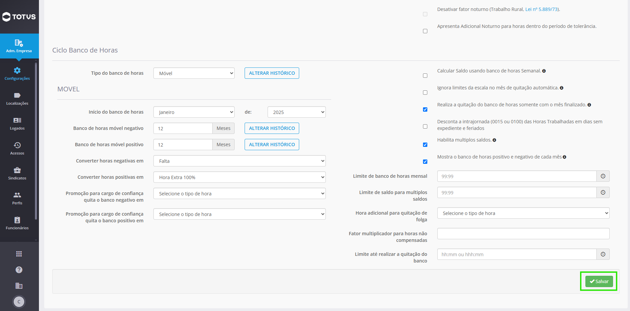Open the user avatar C
The height and width of the screenshot is (311, 630).
pos(19,302)
